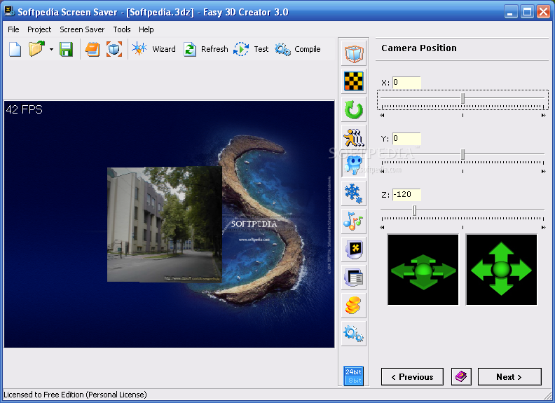Select the blue gears settings sidebar icon
The height and width of the screenshot is (403, 555).
354,334
